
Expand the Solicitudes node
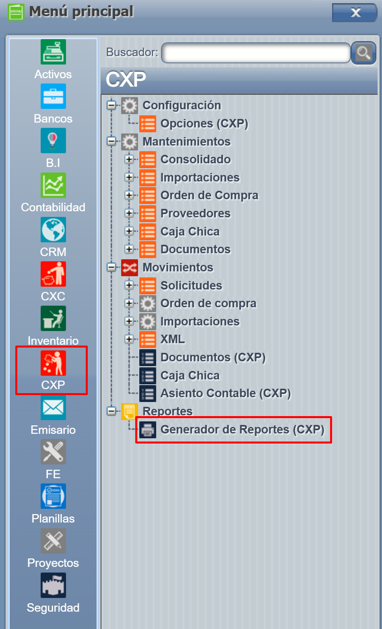(x=129, y=285)
